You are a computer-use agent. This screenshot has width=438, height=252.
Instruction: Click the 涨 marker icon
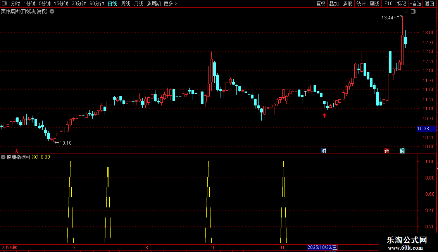(386, 151)
